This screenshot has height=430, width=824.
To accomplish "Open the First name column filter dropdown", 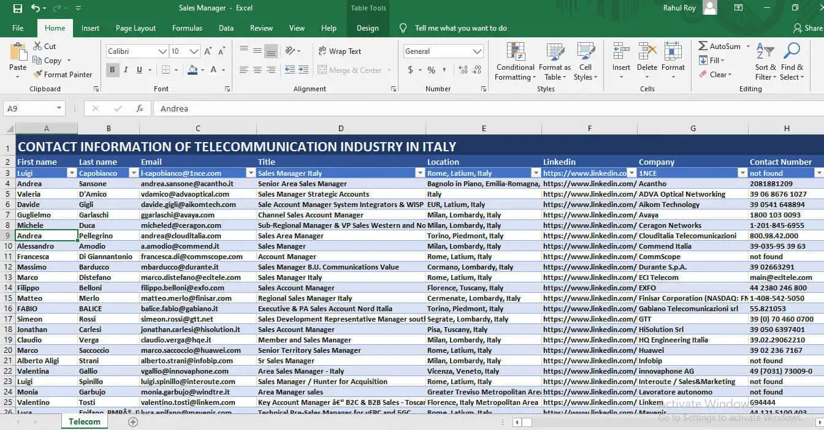I will tap(72, 173).
